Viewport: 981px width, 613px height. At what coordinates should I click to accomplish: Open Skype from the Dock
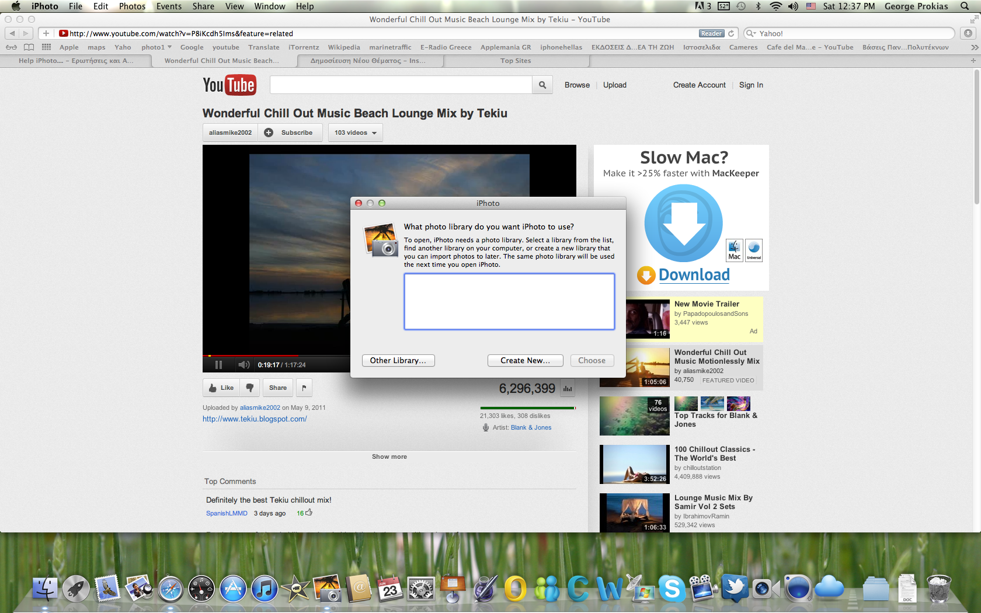(672, 588)
